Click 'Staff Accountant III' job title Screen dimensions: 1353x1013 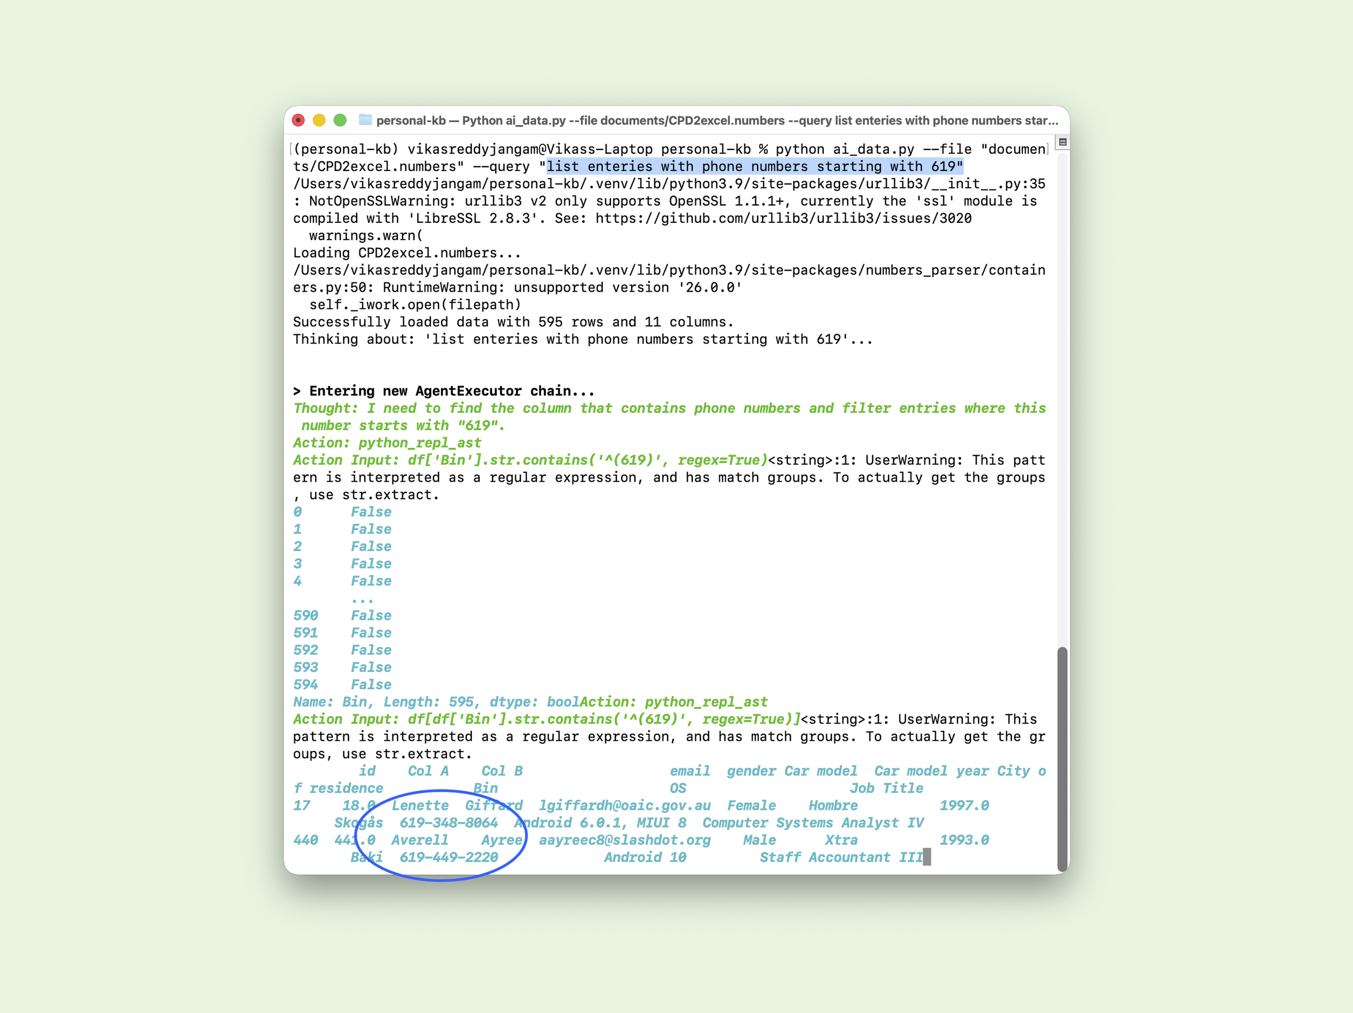coord(841,858)
